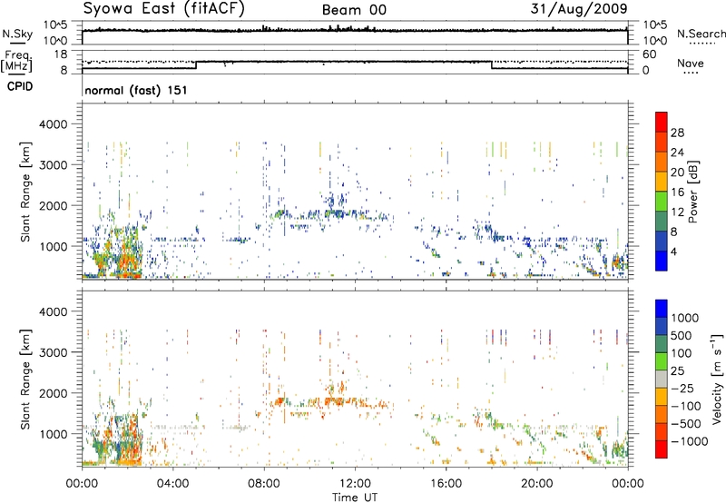The width and height of the screenshot is (726, 503).
Task: Click the '20:00' time tick label
Action: point(536,484)
